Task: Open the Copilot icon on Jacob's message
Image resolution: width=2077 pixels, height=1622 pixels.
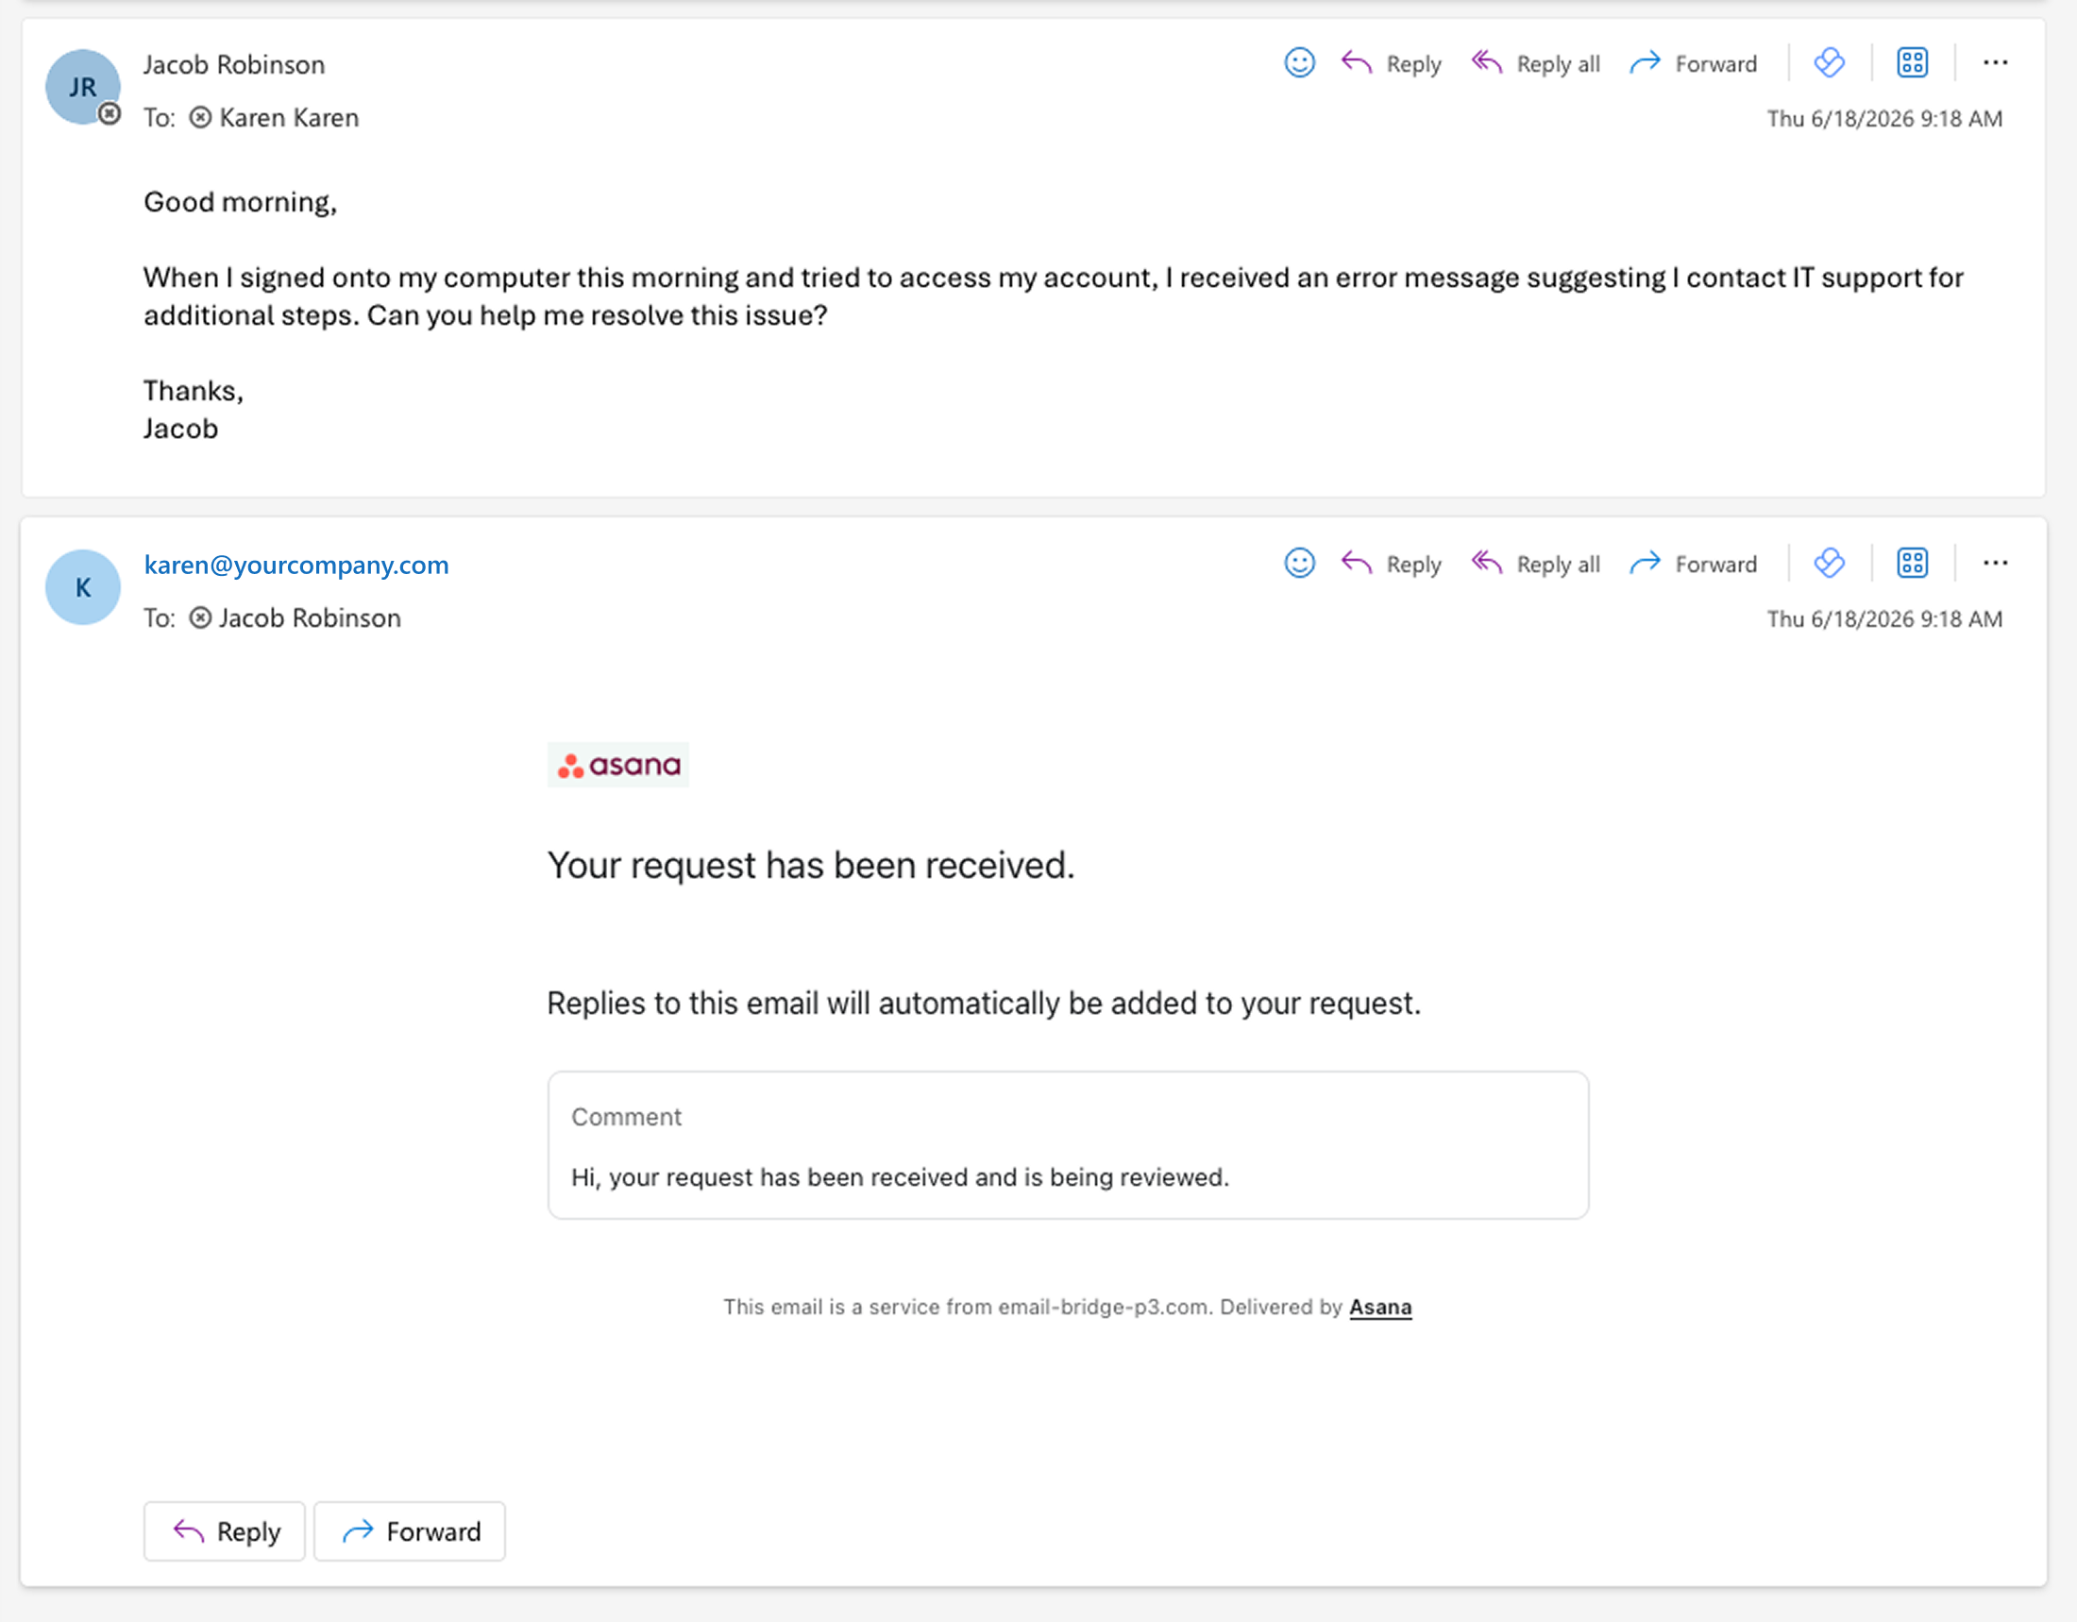Action: [x=1829, y=62]
